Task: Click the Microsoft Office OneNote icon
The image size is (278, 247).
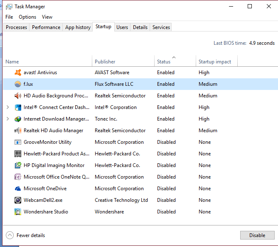Action: tap(18, 177)
